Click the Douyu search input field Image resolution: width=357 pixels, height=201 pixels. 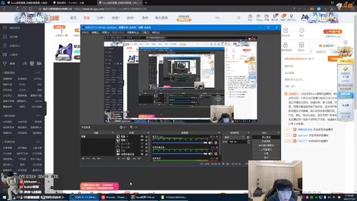[x=224, y=18]
